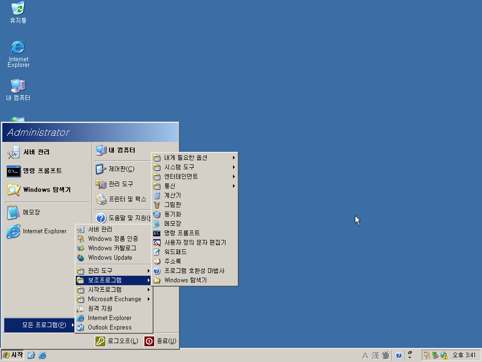Click Internet Explorer quick launch icon
The image size is (482, 362).
coord(42,355)
